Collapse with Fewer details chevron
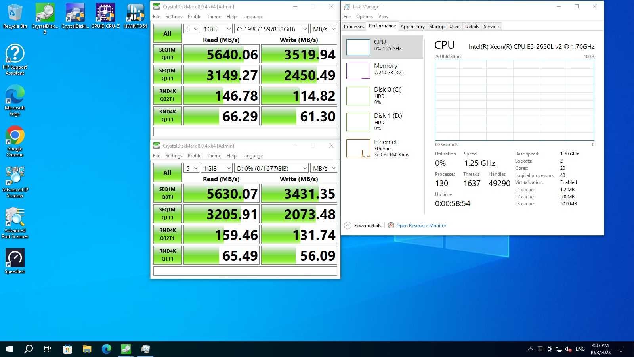634x357 pixels. click(x=348, y=225)
